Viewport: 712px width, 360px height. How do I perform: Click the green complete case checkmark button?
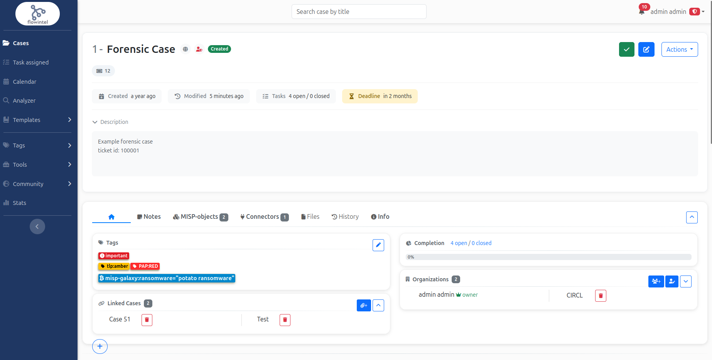626,49
